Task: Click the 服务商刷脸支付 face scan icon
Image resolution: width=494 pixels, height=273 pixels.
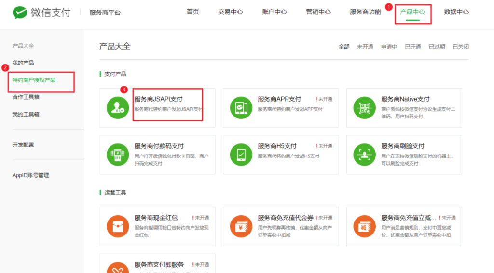Action: (364, 155)
